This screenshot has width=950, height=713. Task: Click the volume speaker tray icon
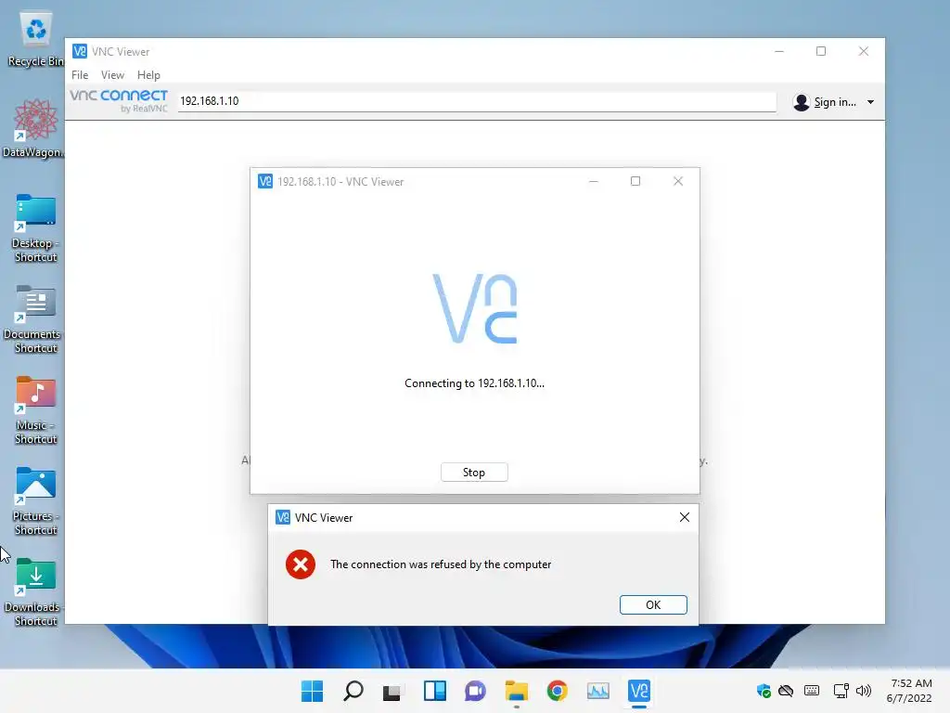(864, 691)
